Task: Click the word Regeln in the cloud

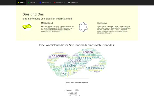Action: point(57,70)
